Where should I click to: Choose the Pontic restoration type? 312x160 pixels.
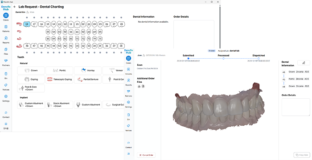pos(59,71)
